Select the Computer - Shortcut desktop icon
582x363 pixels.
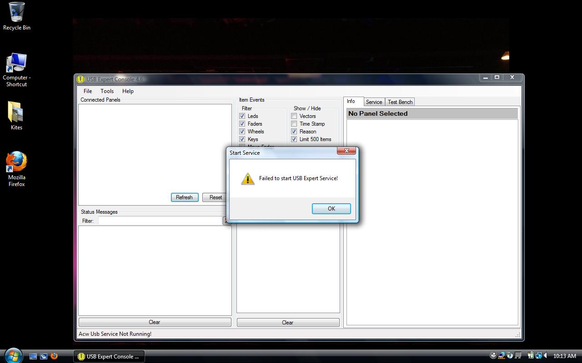point(17,70)
